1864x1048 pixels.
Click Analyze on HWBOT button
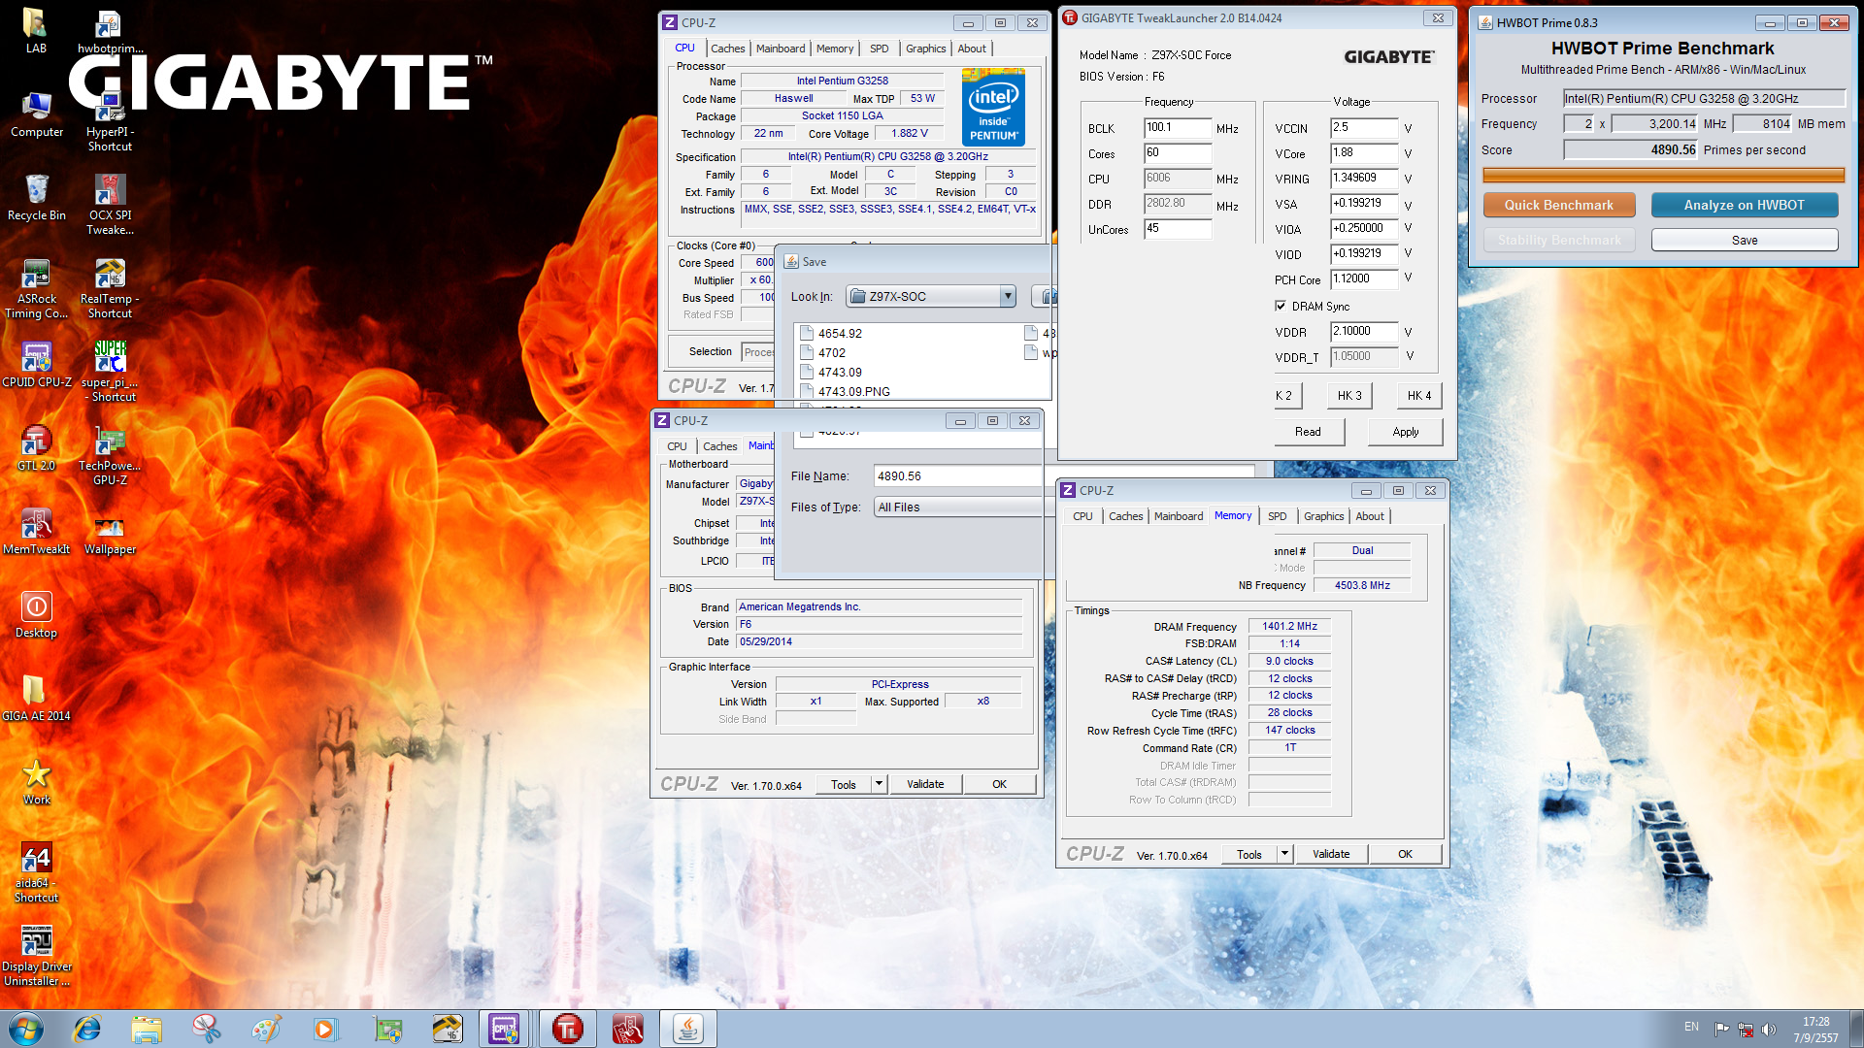pyautogui.click(x=1745, y=205)
